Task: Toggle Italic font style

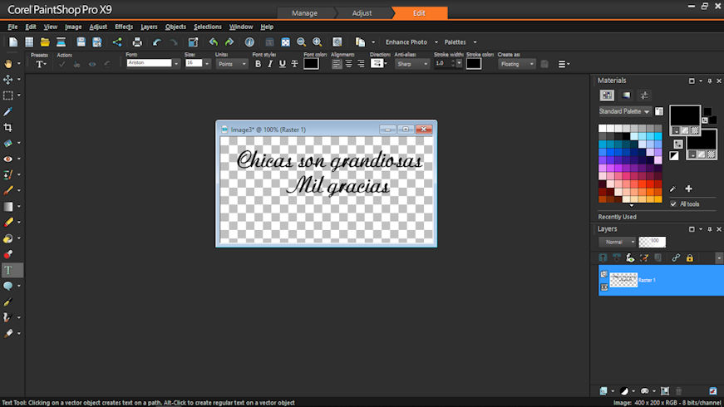Action: (x=270, y=64)
